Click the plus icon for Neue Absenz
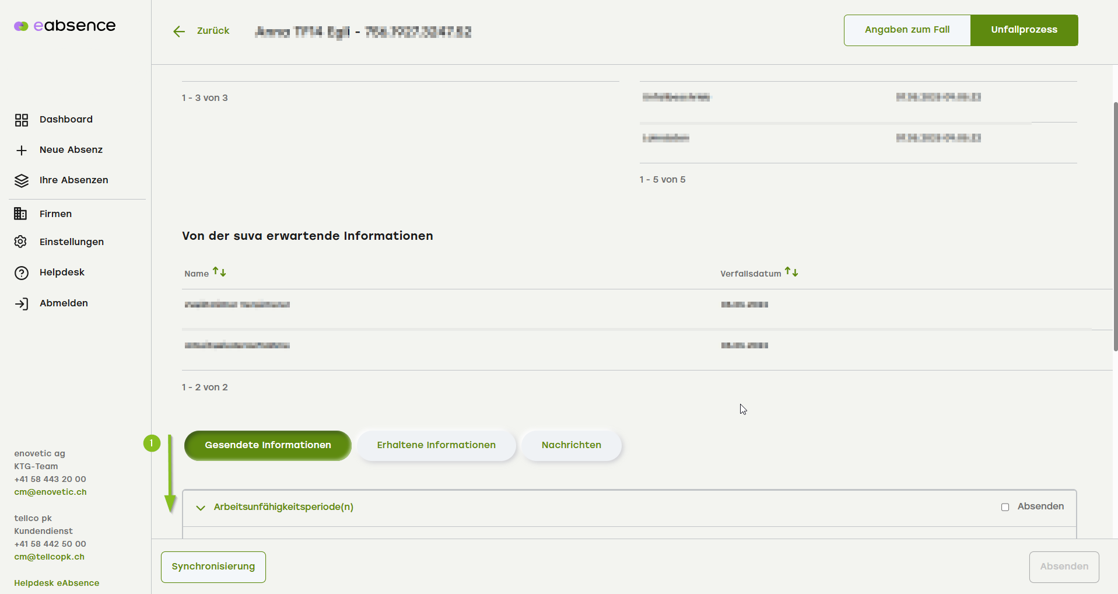The image size is (1118, 594). click(x=22, y=151)
